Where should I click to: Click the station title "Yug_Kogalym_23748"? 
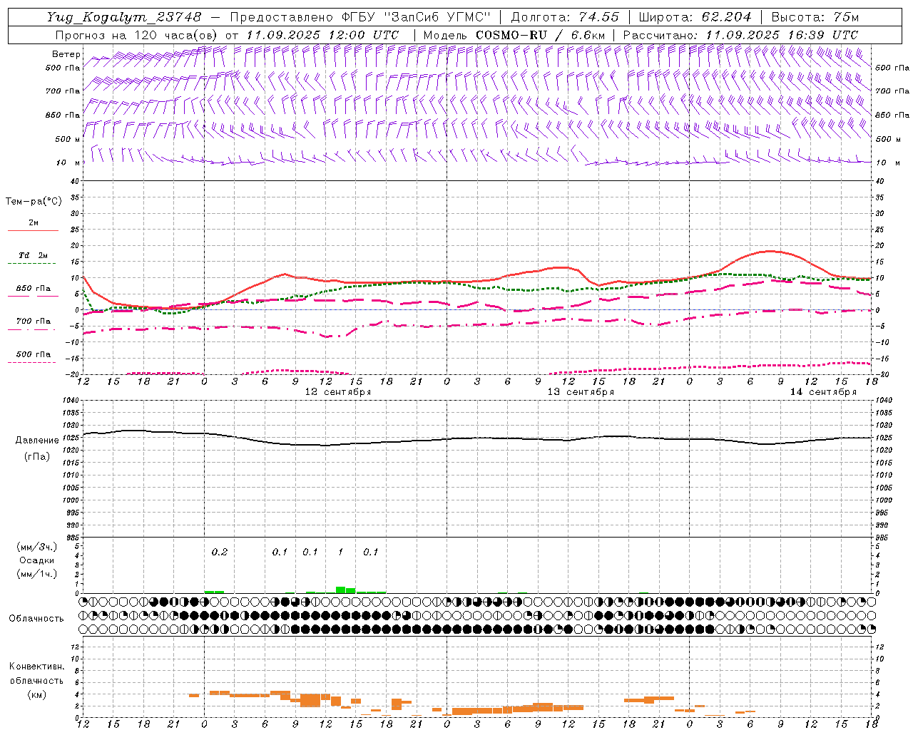tap(124, 17)
